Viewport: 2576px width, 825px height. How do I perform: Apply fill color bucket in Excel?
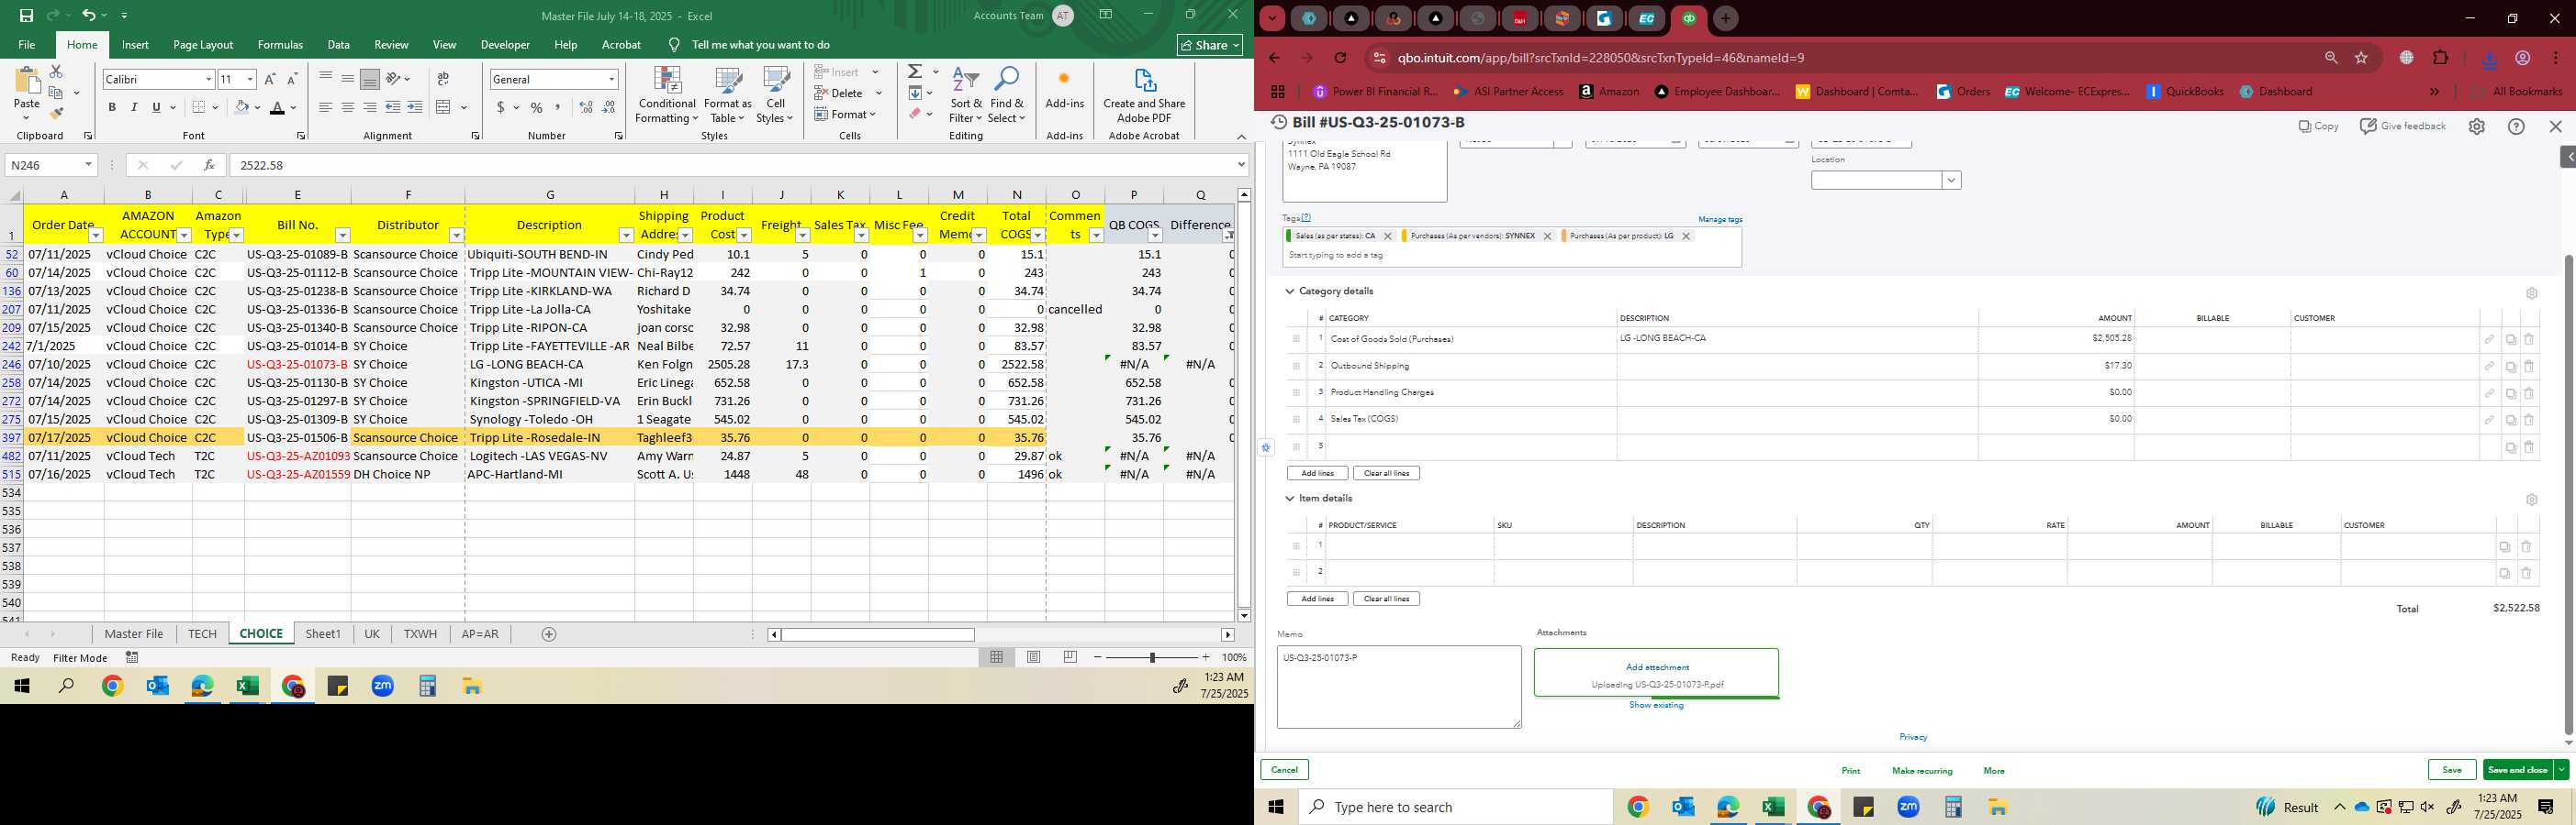coord(241,107)
